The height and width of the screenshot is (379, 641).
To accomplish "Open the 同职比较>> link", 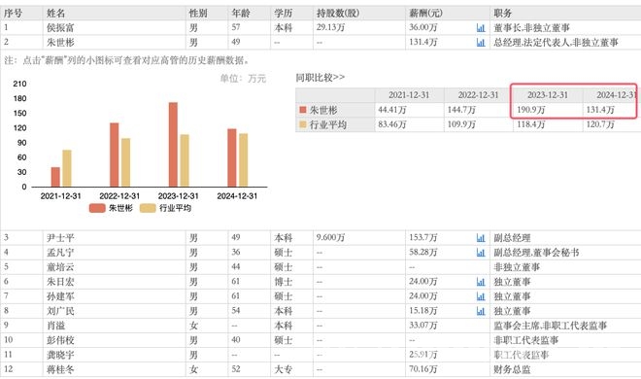I will (320, 78).
